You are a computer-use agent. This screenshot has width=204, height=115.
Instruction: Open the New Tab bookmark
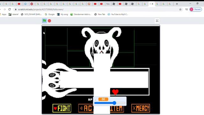tap(100, 14)
